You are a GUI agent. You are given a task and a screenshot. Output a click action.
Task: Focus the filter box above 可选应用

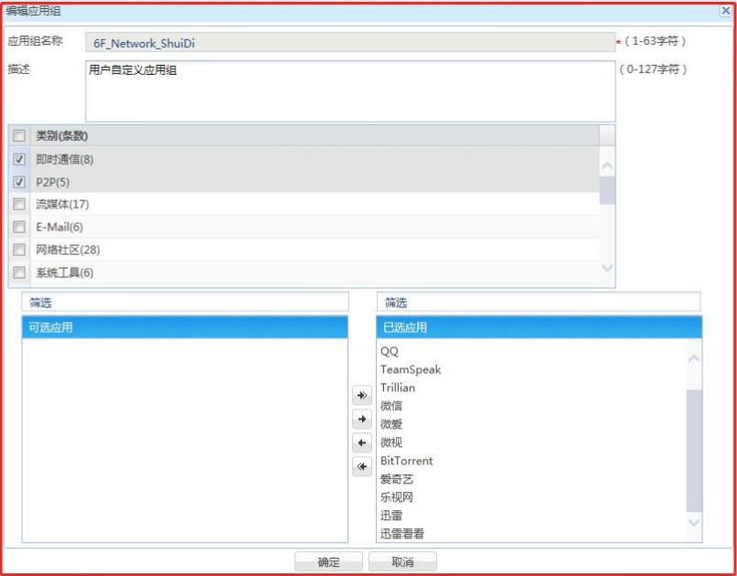[186, 302]
